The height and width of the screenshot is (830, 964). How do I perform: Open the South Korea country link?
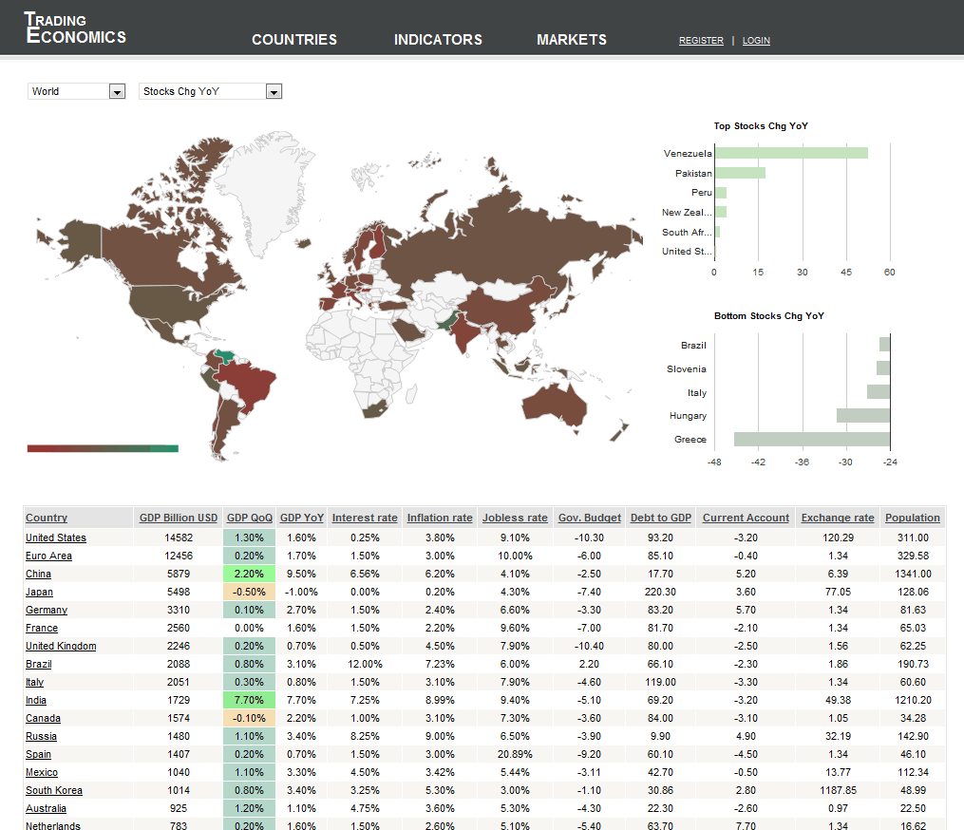pyautogui.click(x=54, y=791)
